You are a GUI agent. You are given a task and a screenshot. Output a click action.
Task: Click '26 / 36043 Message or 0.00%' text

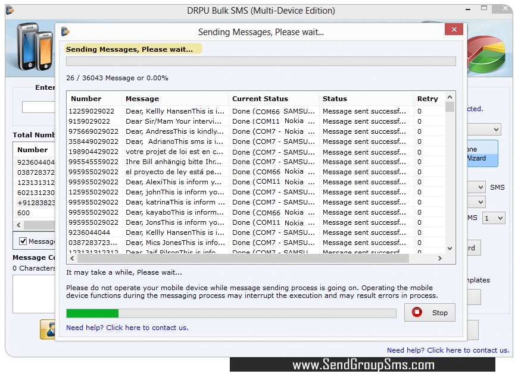pyautogui.click(x=117, y=78)
